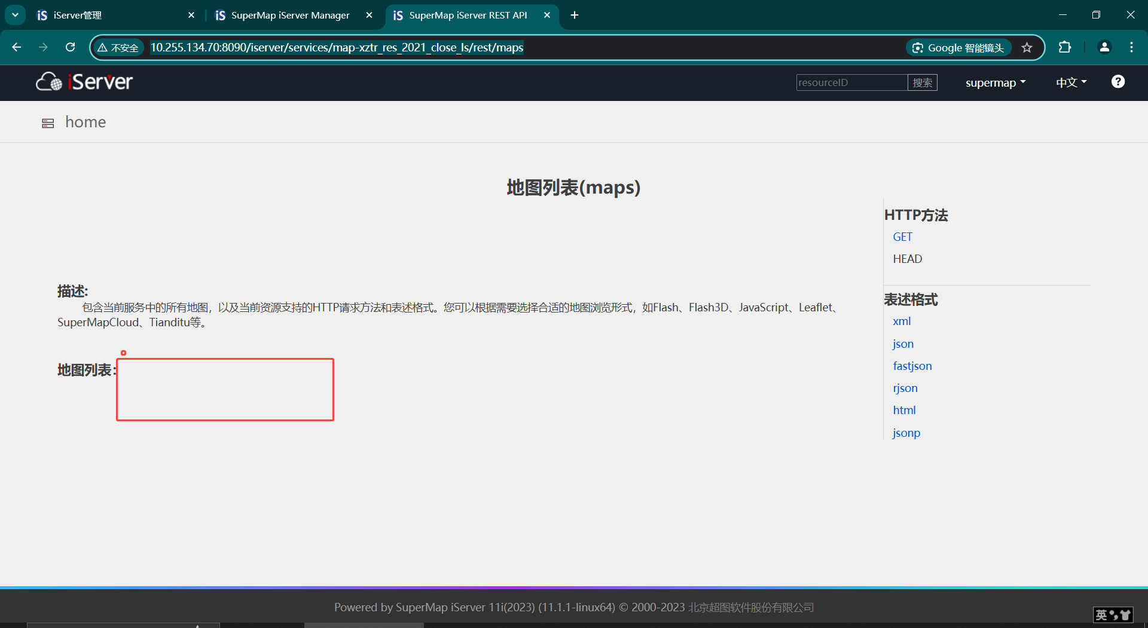The height and width of the screenshot is (628, 1148).
Task: Click the address bar URL
Action: [337, 47]
